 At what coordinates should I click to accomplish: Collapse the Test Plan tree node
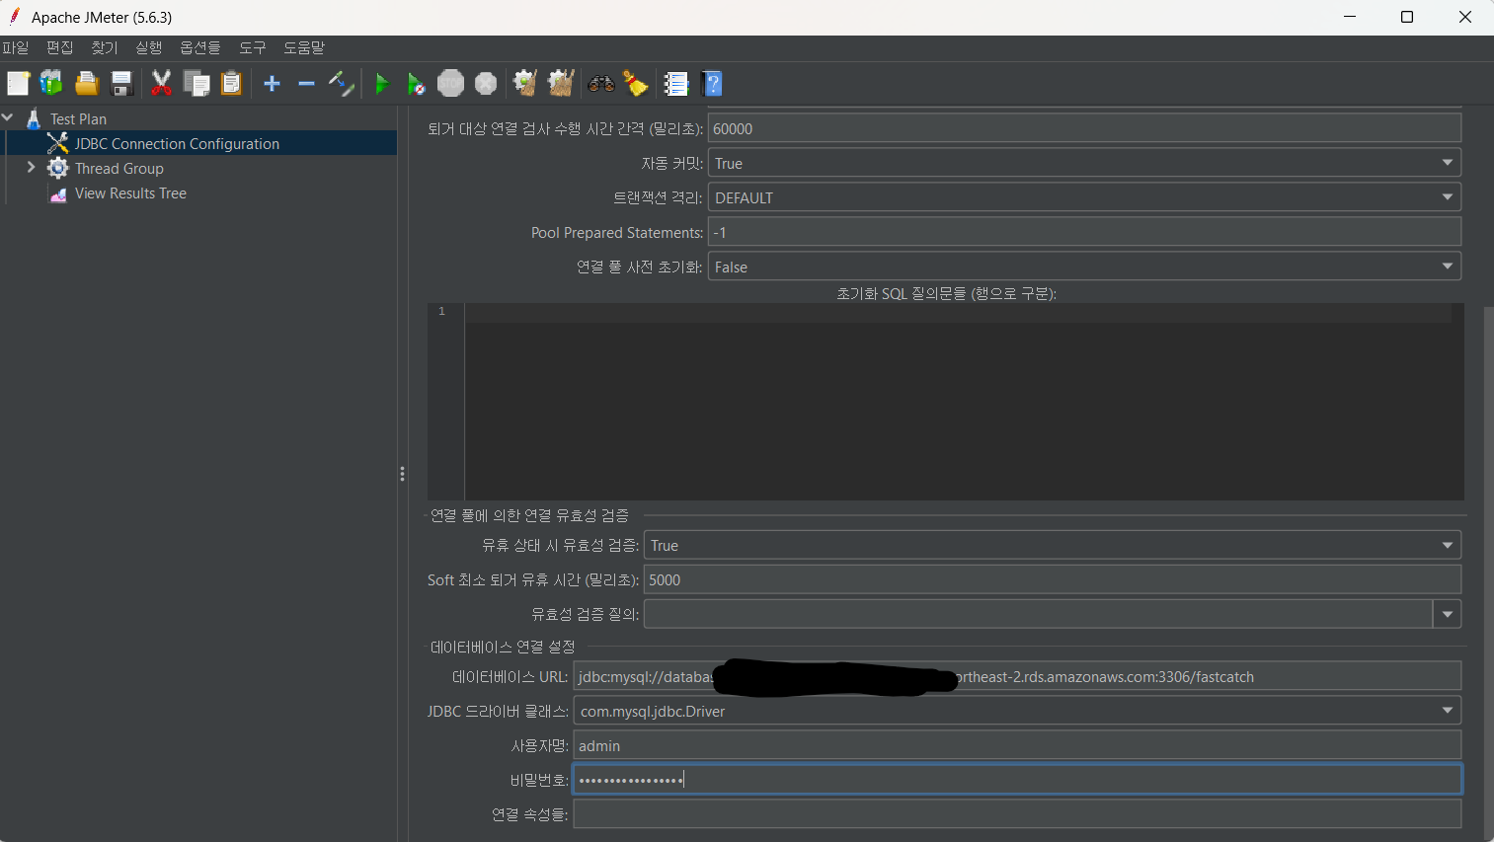(x=8, y=117)
